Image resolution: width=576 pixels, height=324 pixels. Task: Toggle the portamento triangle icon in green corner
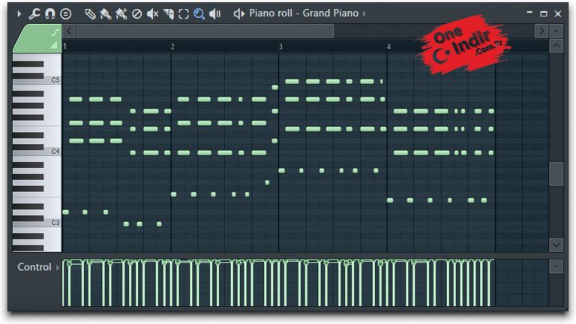[x=54, y=45]
